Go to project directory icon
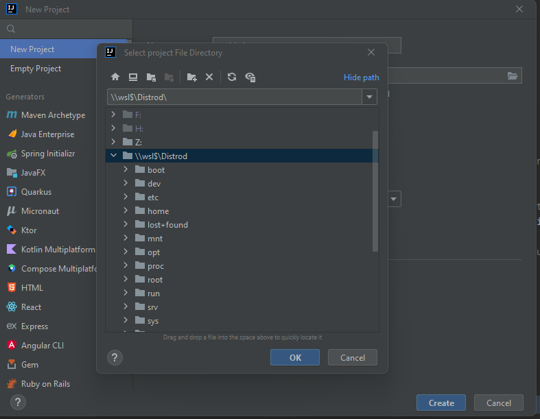 151,77
